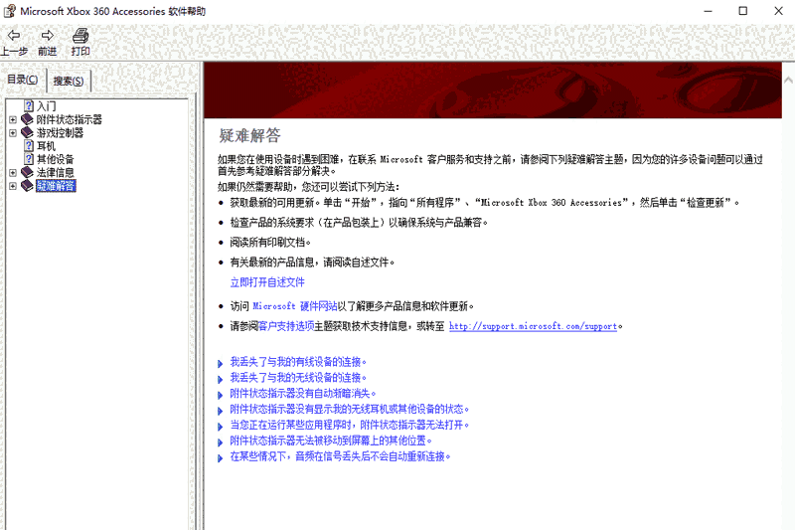Switch to the 搜索(S) tab
This screenshot has width=795, height=530.
[69, 81]
